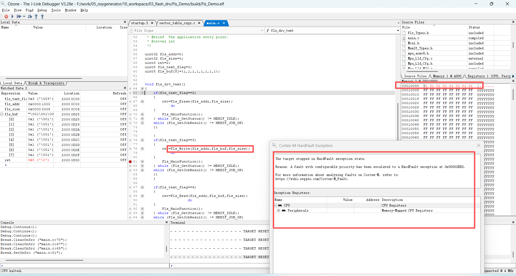This screenshot has height=276, width=516.
Task: Click the Step Over toolbar icon
Action: [30, 16]
